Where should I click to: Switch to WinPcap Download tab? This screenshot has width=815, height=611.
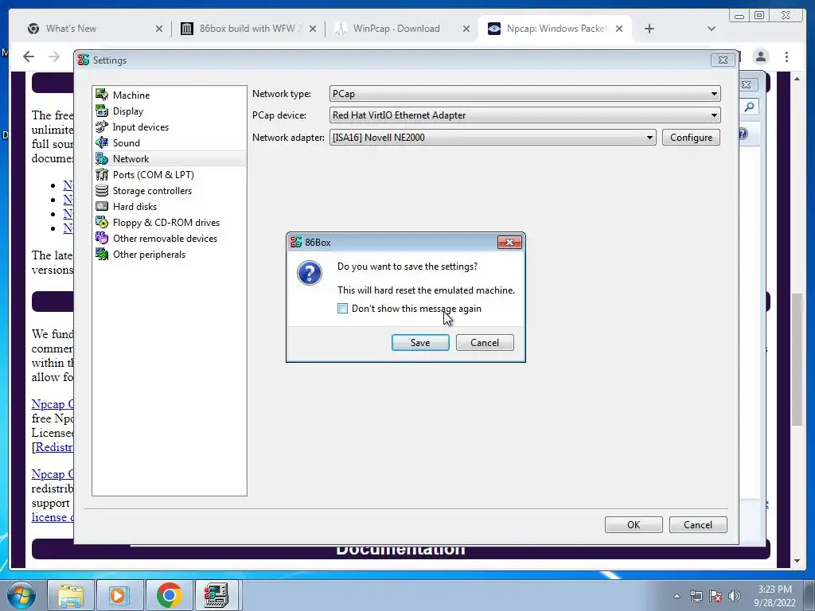pyautogui.click(x=395, y=29)
